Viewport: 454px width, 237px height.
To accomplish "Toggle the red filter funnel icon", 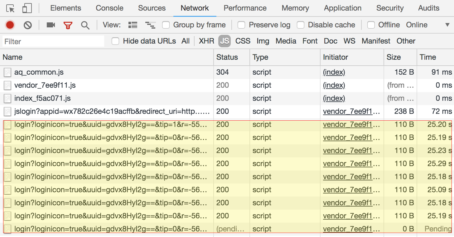I will [x=68, y=25].
